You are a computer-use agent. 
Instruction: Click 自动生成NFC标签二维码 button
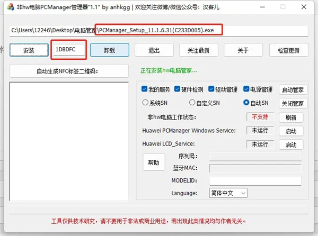click(69, 71)
